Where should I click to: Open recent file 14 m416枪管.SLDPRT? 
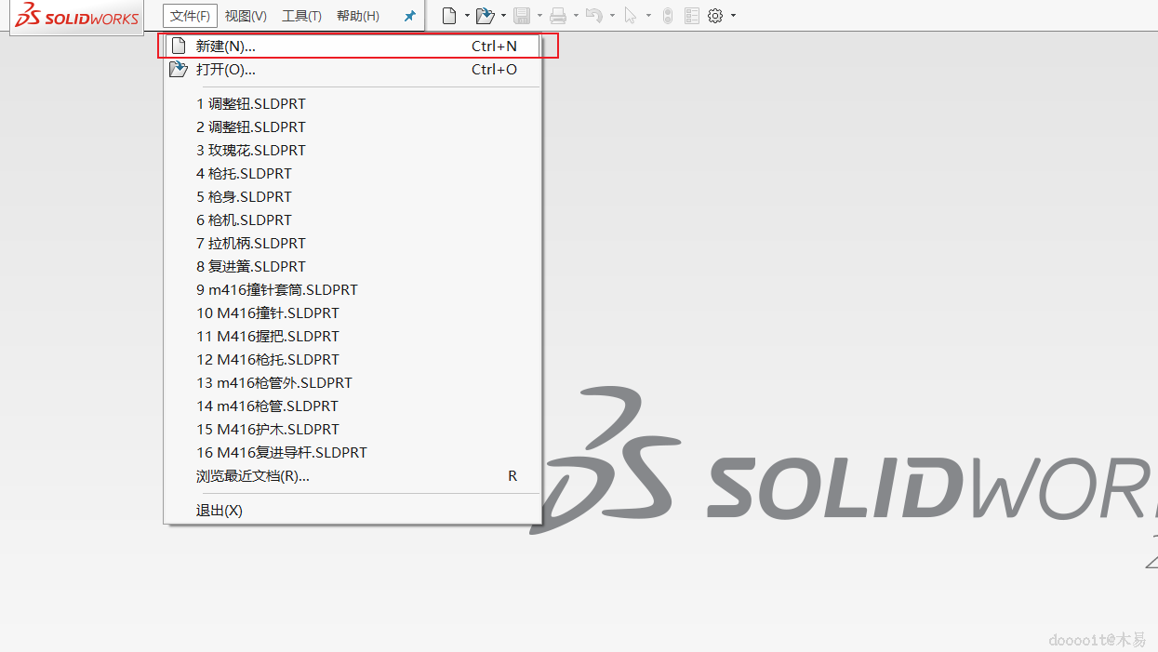353,406
